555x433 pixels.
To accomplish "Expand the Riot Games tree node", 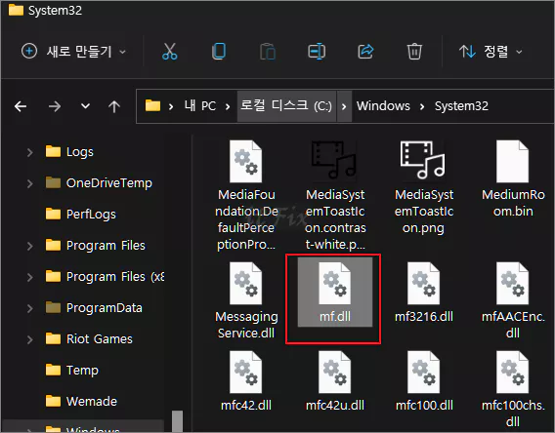I will pyautogui.click(x=30, y=339).
